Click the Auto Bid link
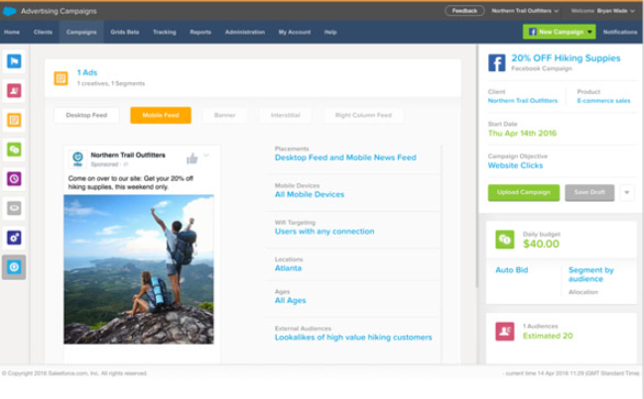Viewport: 644px width, 399px height. coord(511,270)
